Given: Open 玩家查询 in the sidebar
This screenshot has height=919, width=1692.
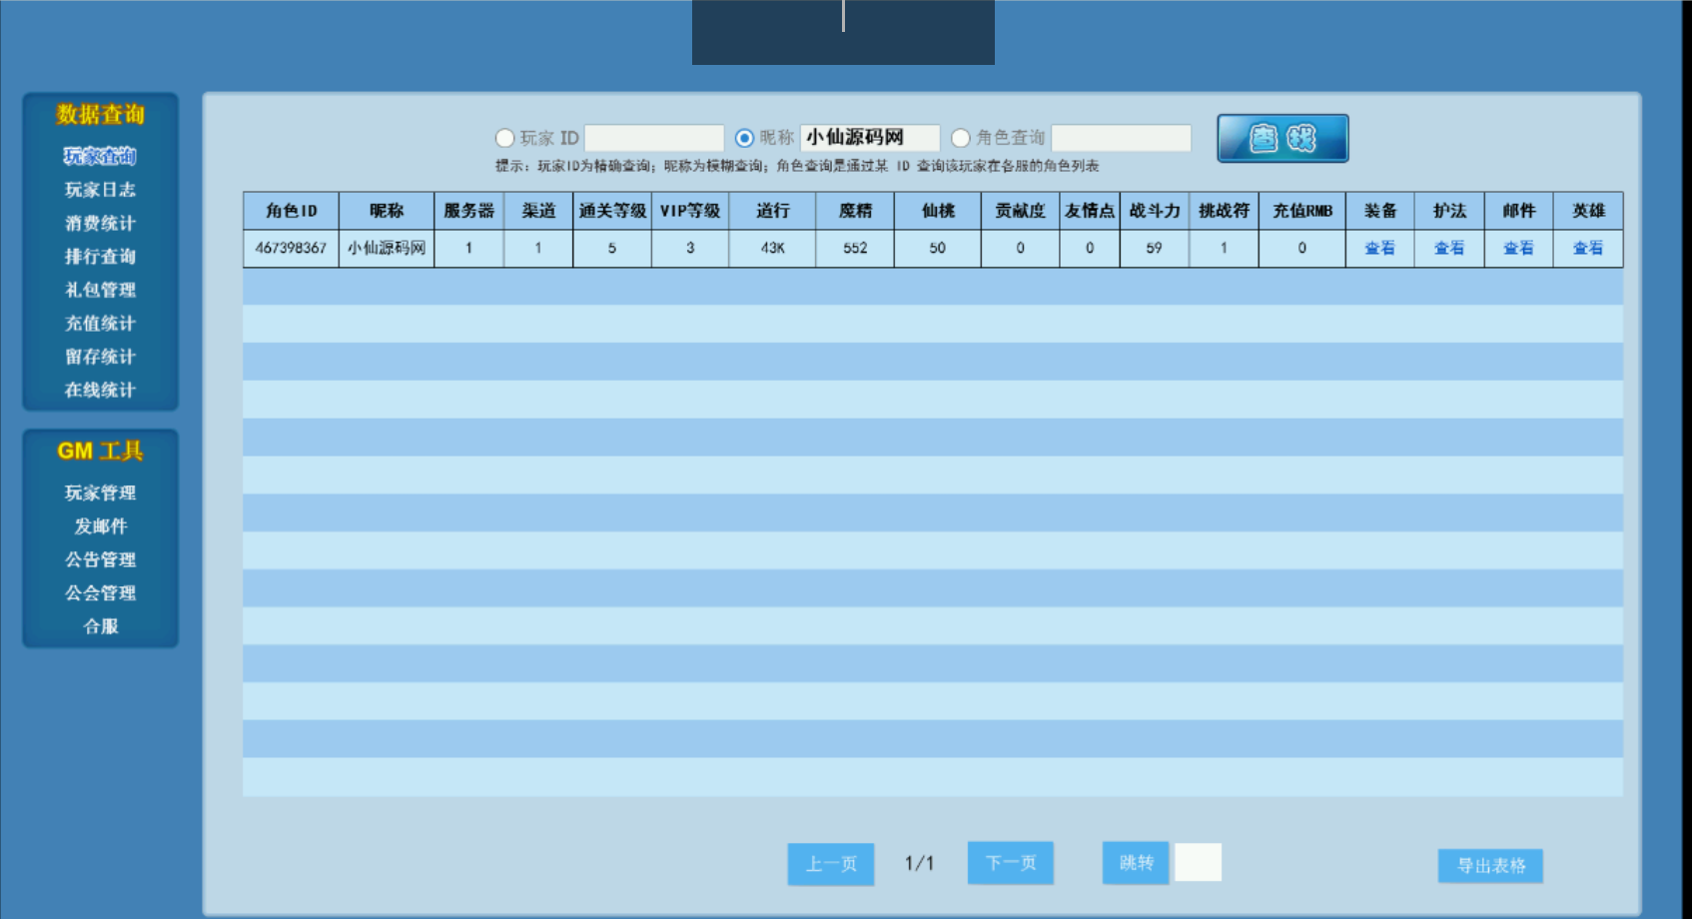Looking at the screenshot, I should (100, 156).
